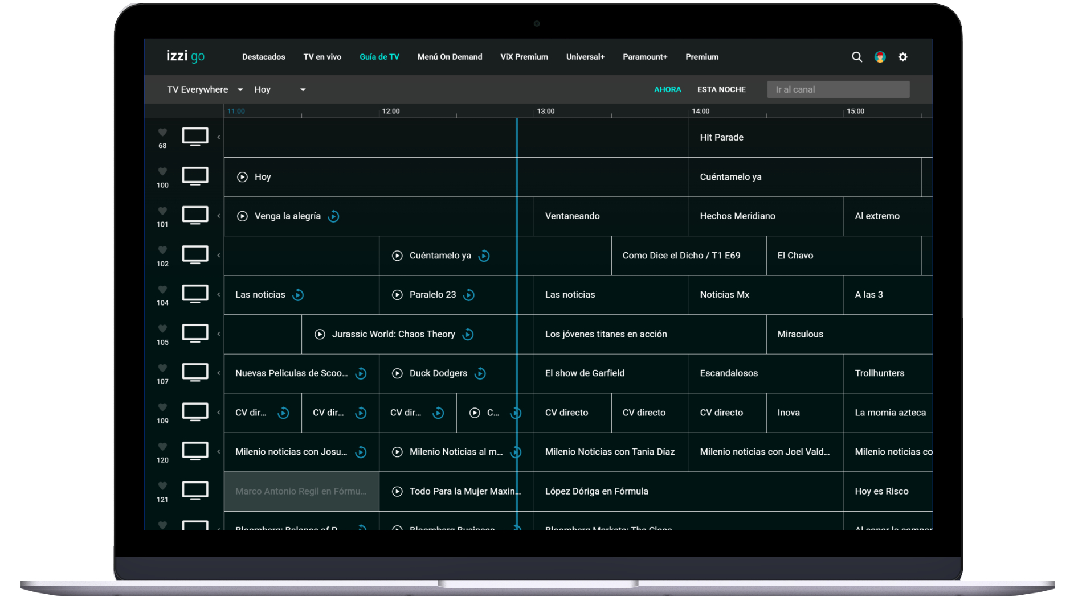Open Menú On Demand
The image size is (1070, 601).
(450, 57)
